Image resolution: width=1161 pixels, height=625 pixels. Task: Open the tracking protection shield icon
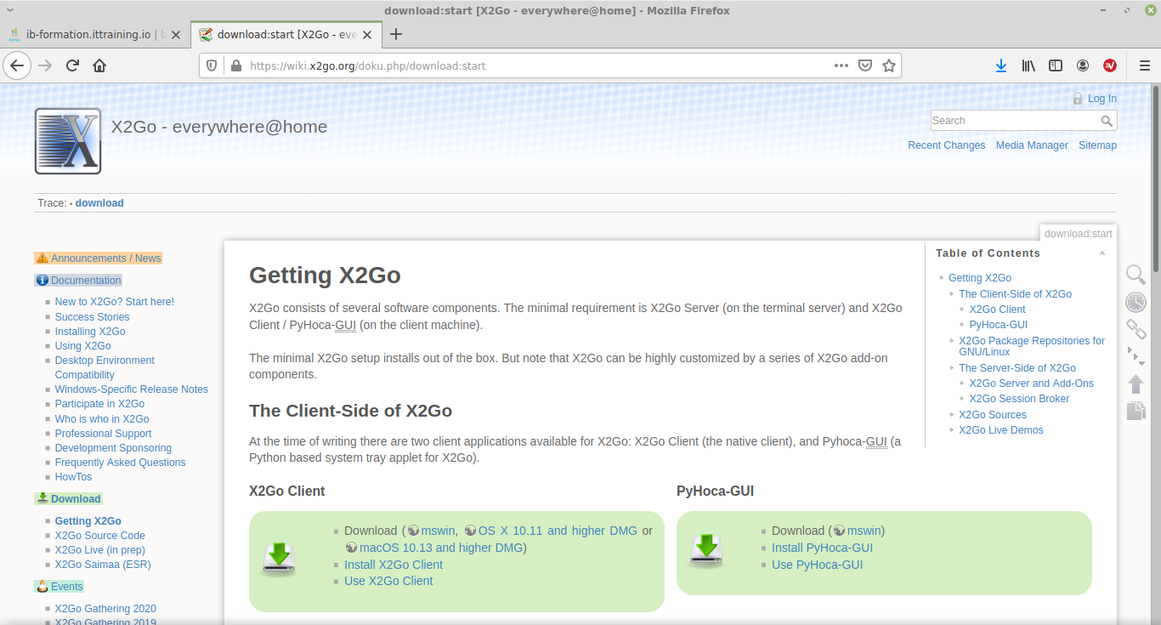(212, 65)
